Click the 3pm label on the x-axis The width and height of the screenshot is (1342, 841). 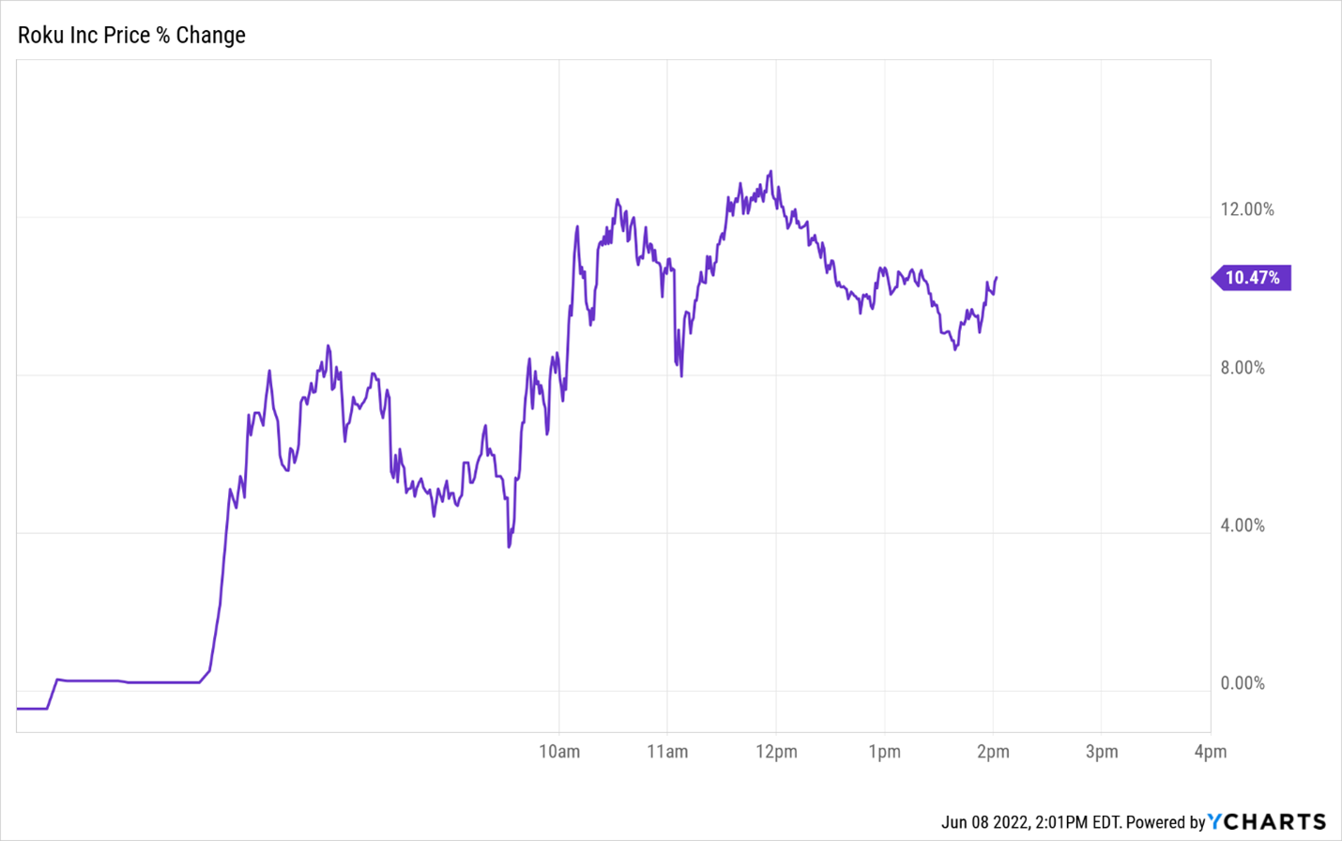point(1102,752)
